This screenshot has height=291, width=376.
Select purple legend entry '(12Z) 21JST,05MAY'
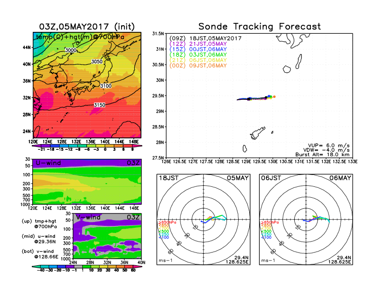198,44
